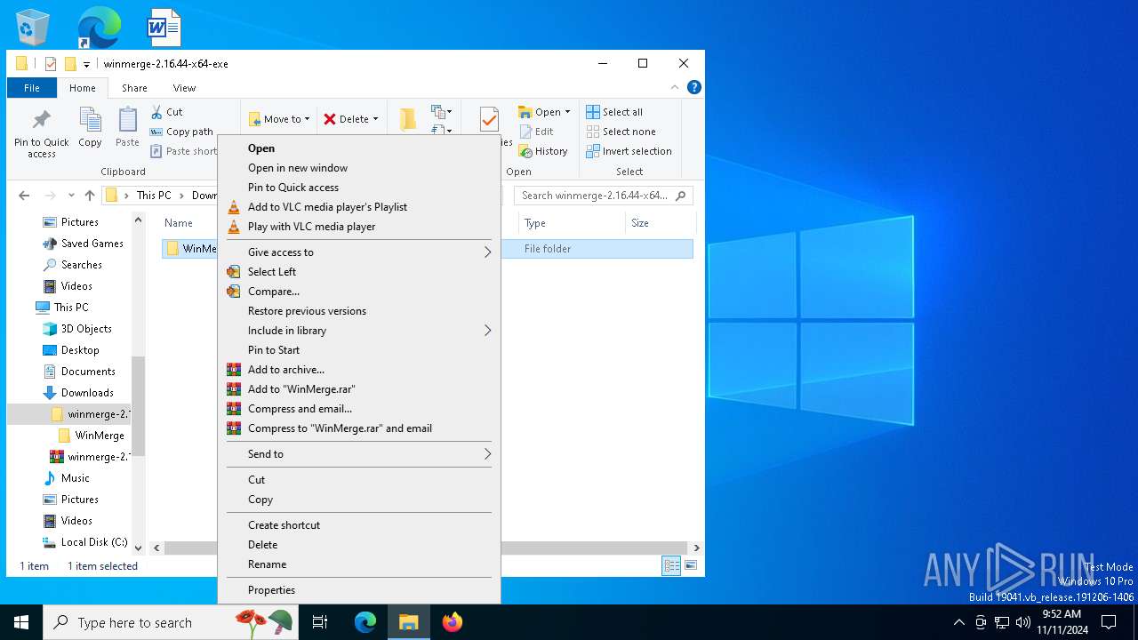Choose WinMerge Compare... entry
This screenshot has width=1138, height=640.
pos(358,292)
